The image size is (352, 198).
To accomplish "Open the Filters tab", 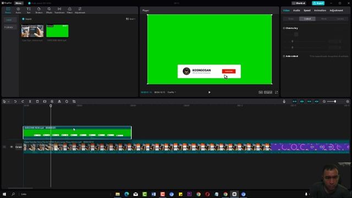I will click(x=70, y=10).
